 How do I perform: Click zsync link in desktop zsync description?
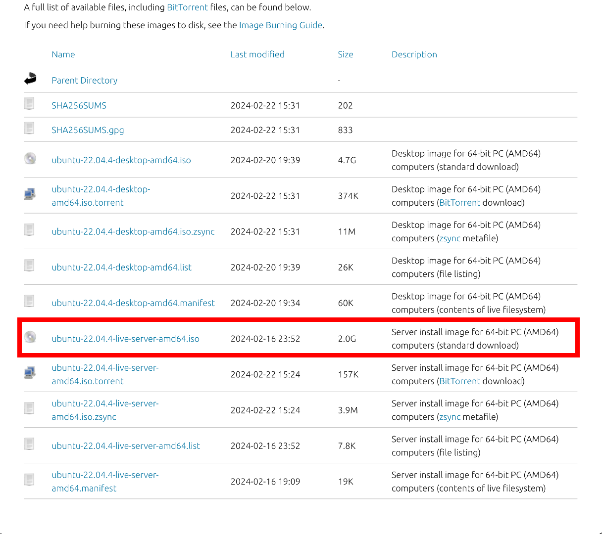pos(450,238)
